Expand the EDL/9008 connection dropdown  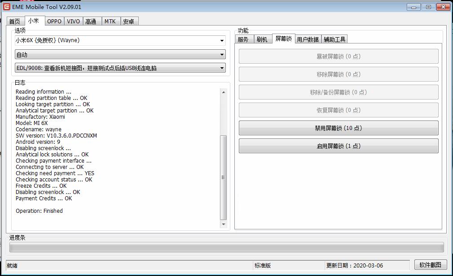(x=222, y=68)
